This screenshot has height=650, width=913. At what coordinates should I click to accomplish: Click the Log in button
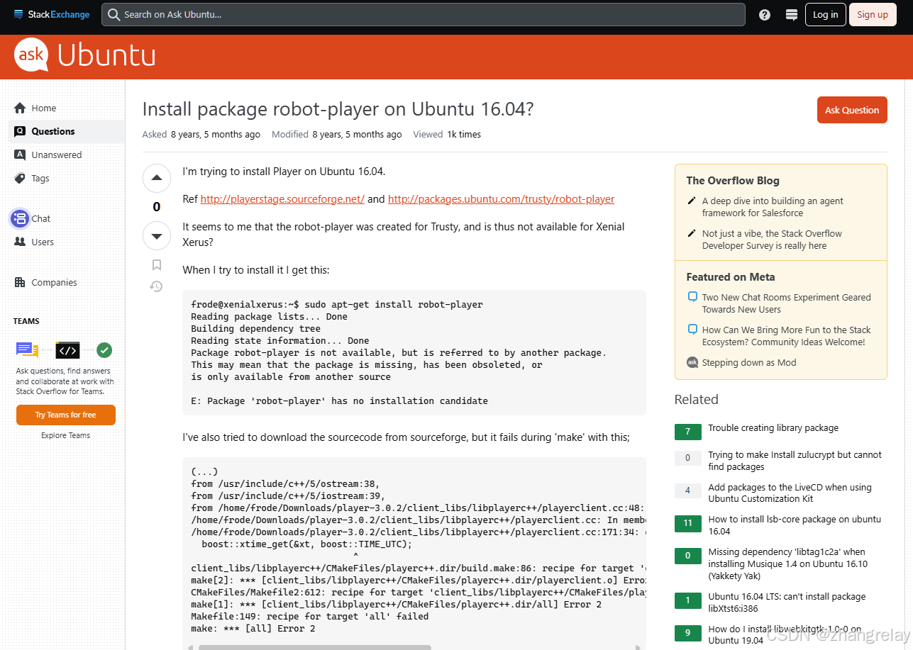click(825, 14)
